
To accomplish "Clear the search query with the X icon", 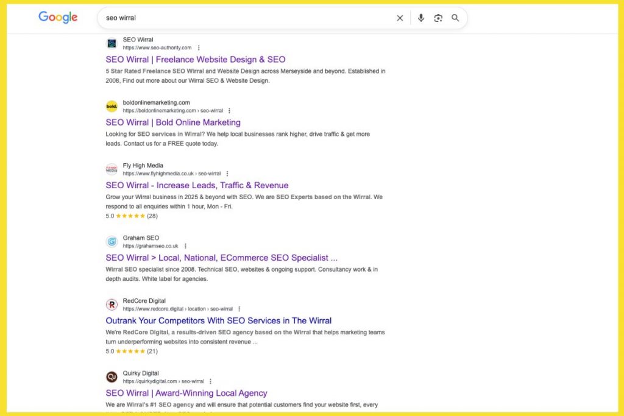I will (400, 18).
